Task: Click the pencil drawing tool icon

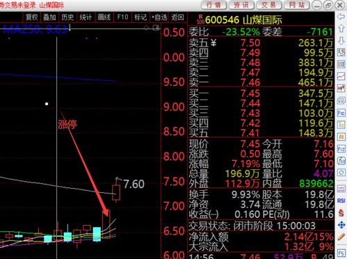Action: click(x=341, y=237)
